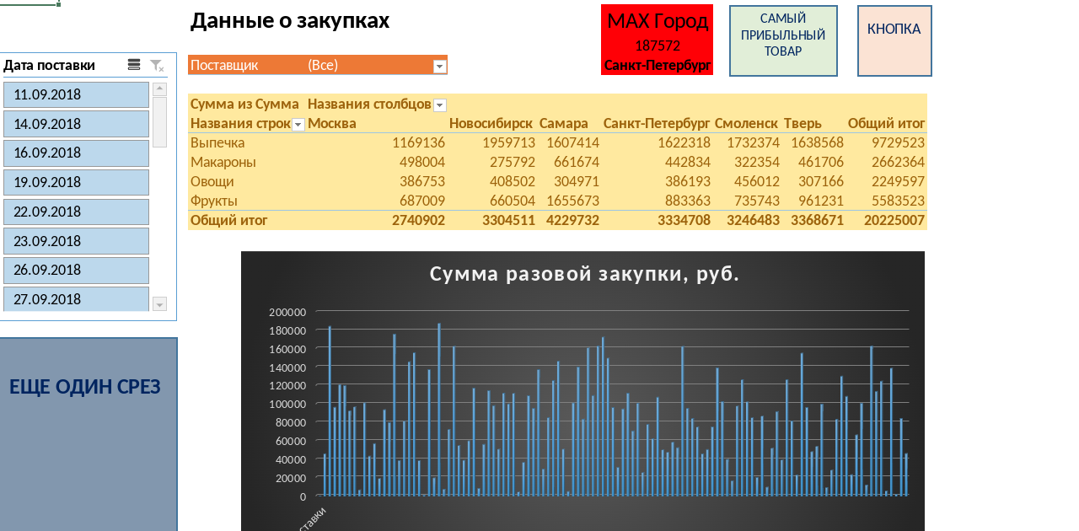Choose 19.09.2018 in the date slicer

coord(76,182)
